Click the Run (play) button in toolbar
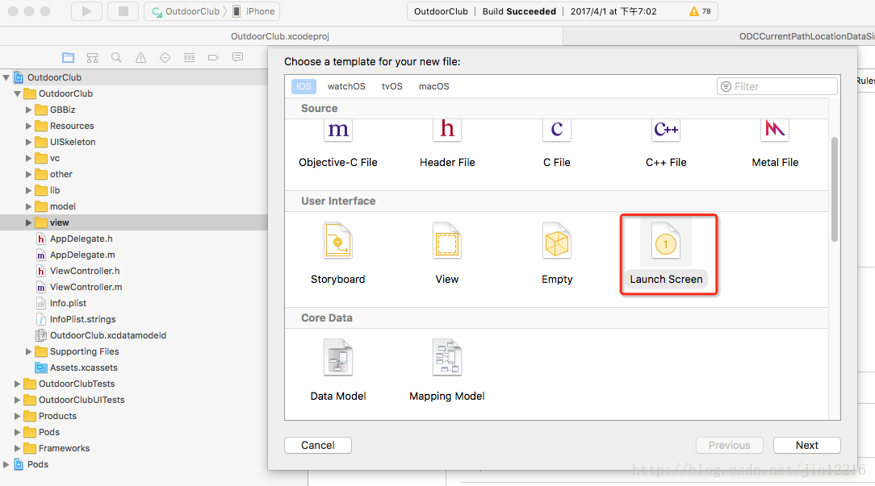This screenshot has height=486, width=875. [86, 11]
